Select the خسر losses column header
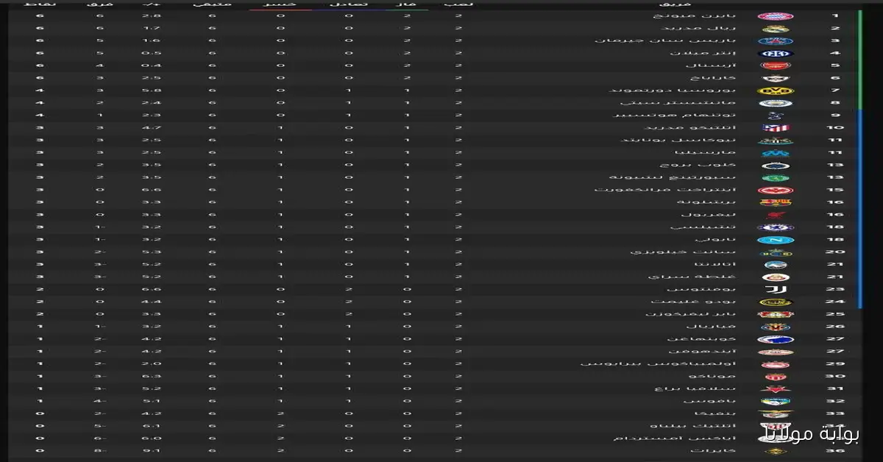Image resolution: width=883 pixels, height=462 pixels. 280,4
